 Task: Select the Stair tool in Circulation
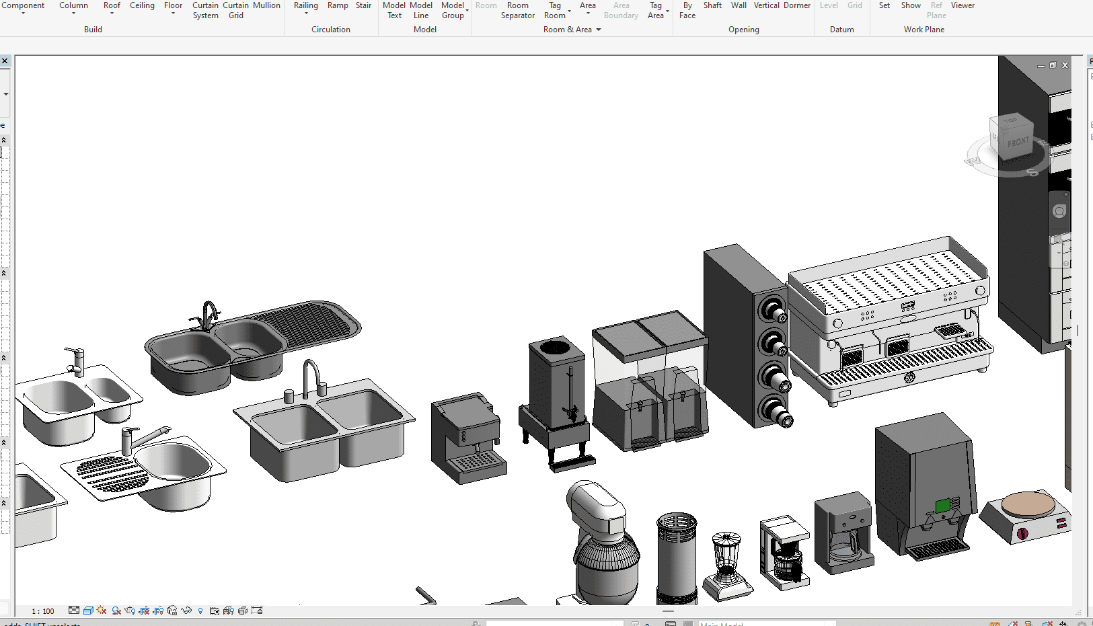[x=363, y=5]
